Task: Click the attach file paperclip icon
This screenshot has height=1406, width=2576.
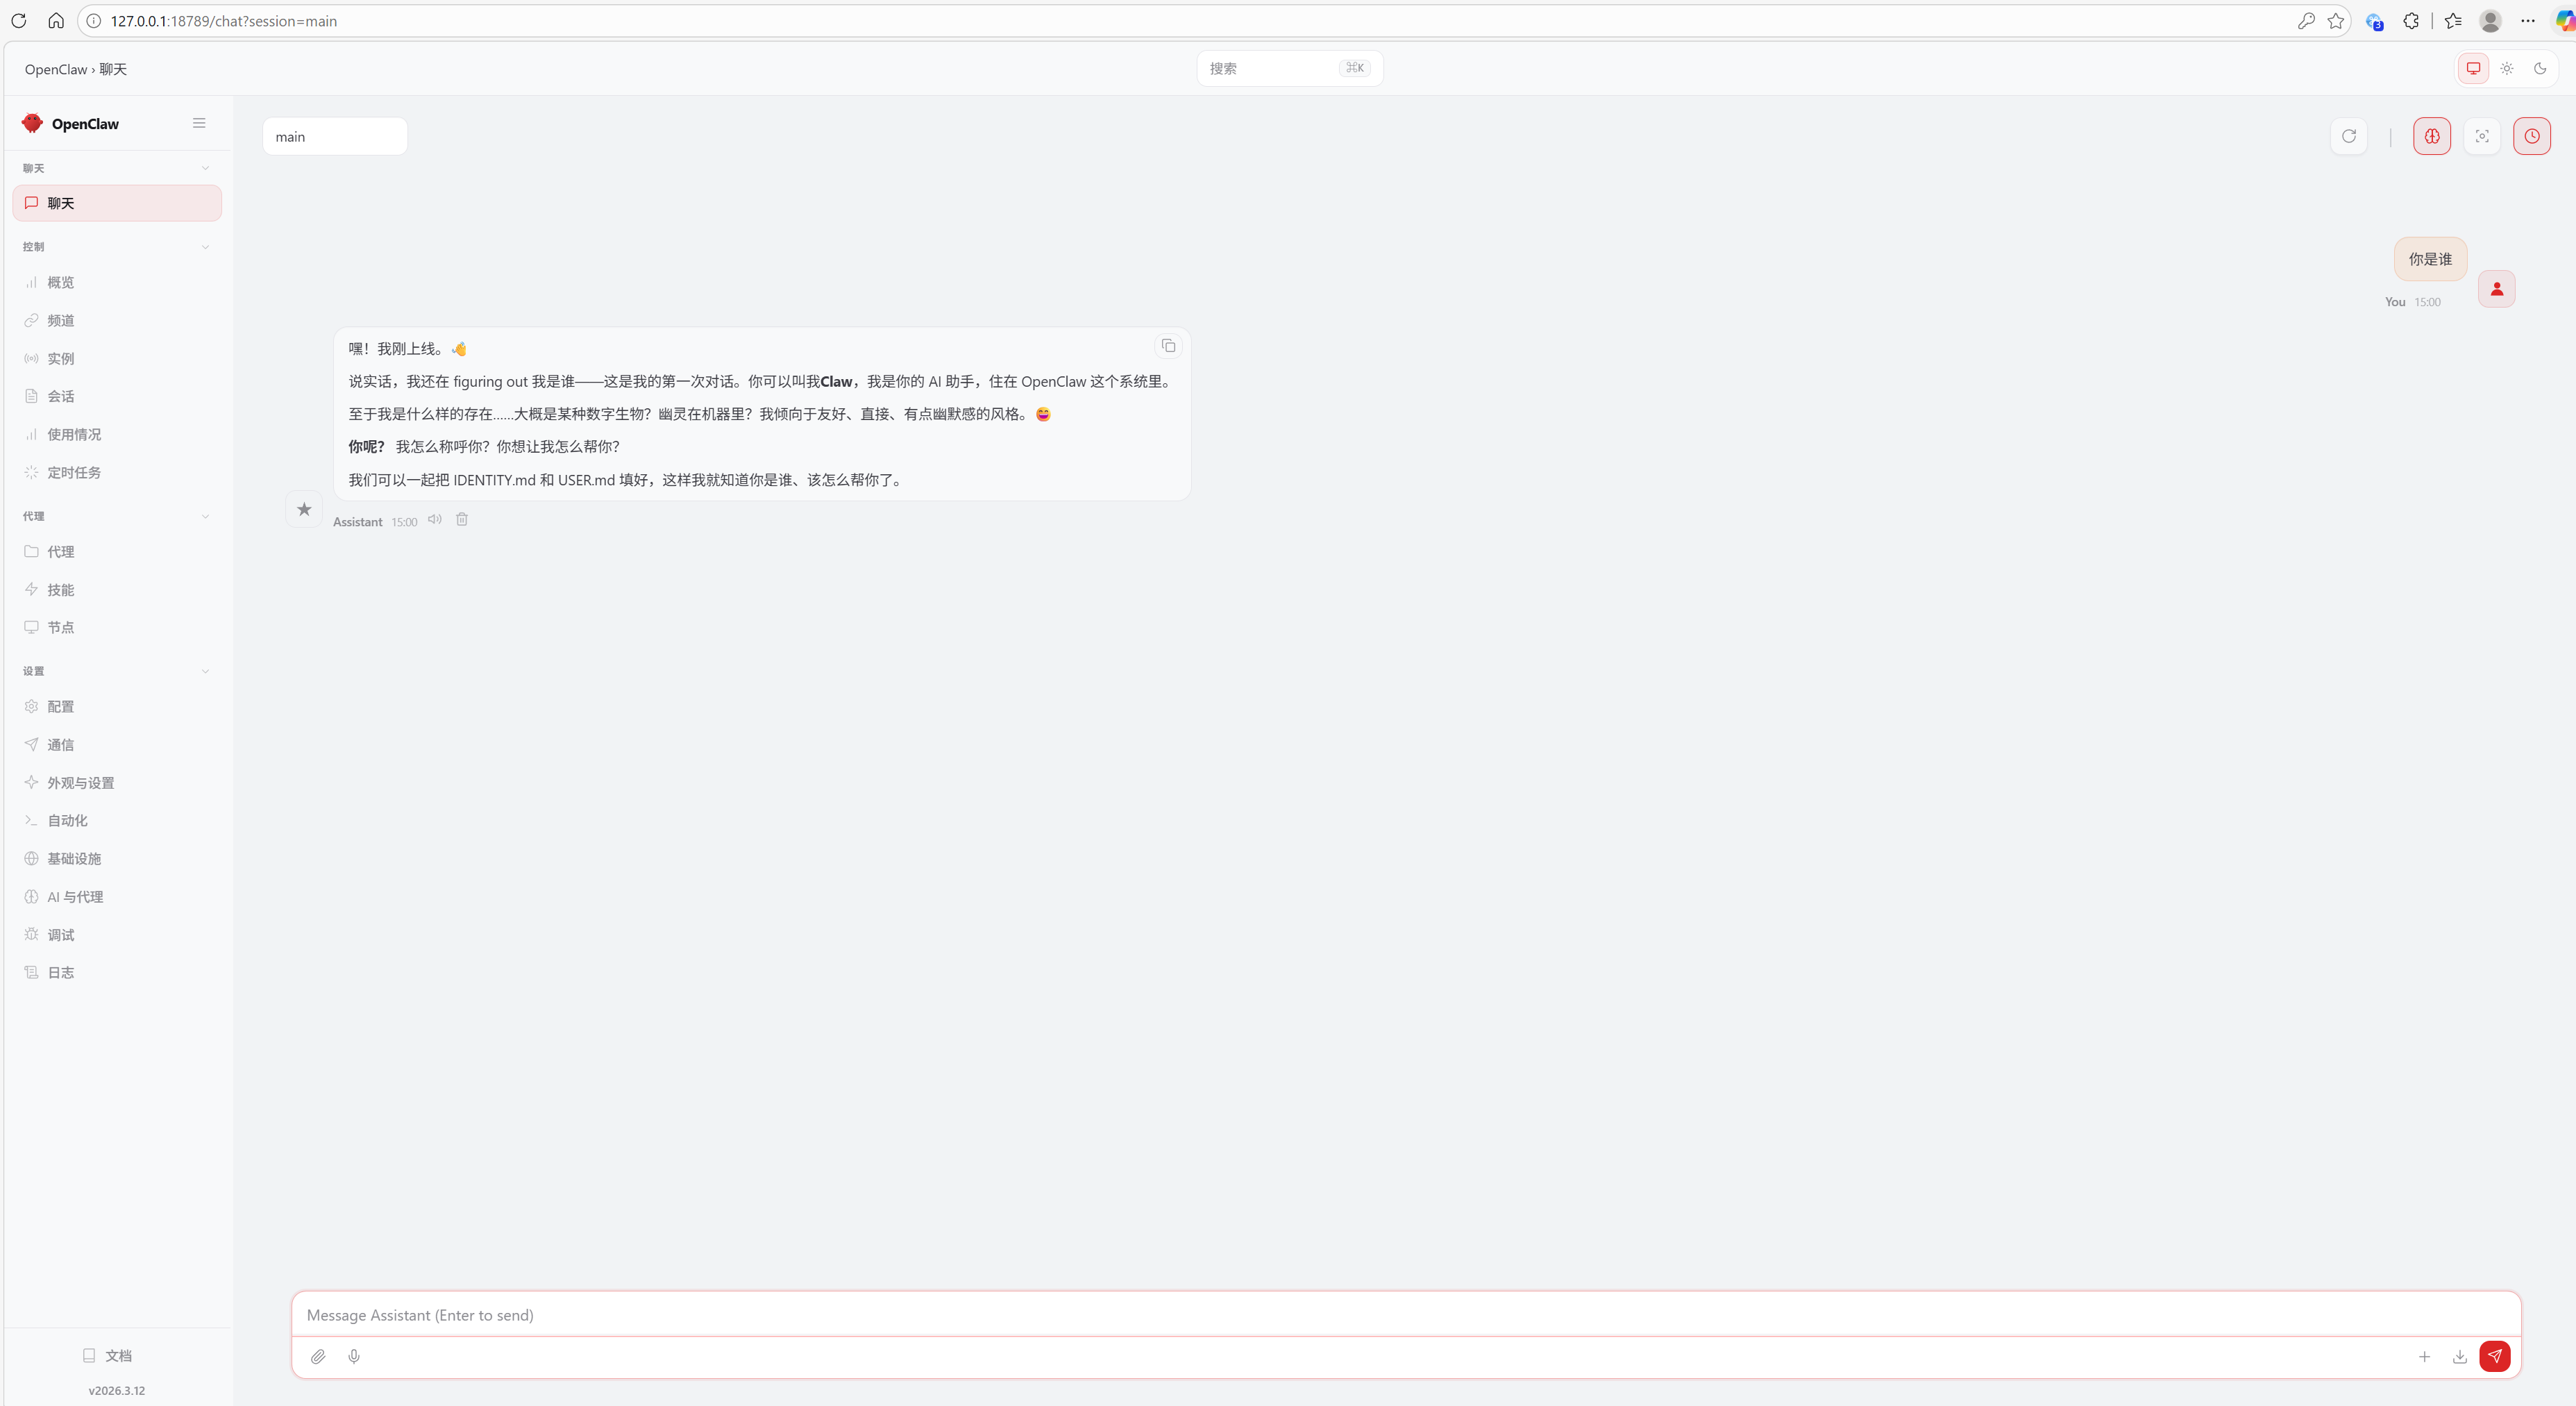Action: [x=318, y=1356]
